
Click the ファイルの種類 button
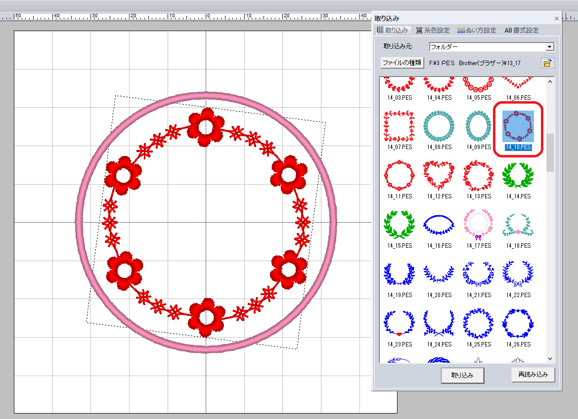coord(402,63)
